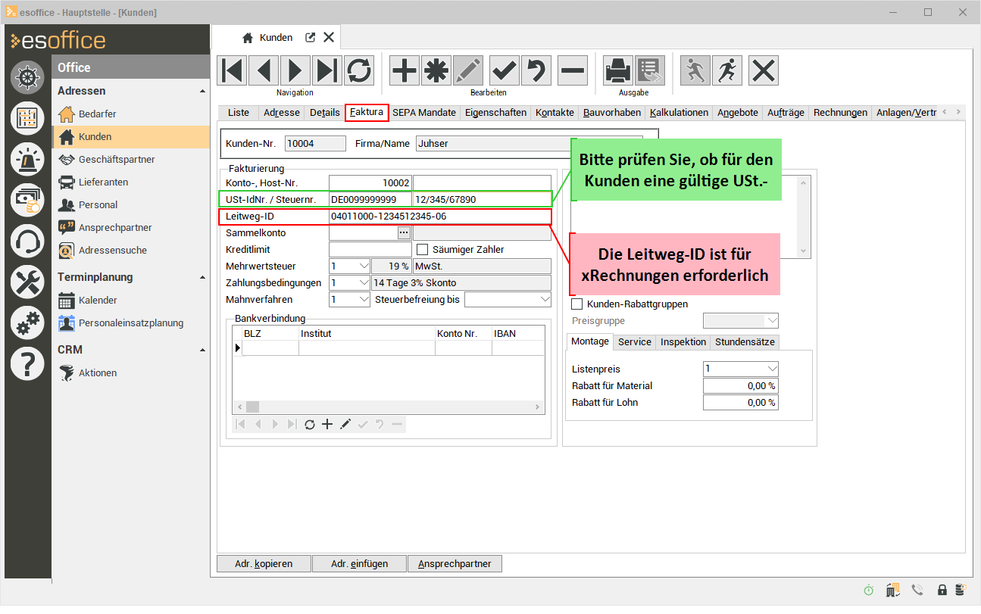Open Personaleinsatzplanung in the sidebar
This screenshot has width=981, height=614.
131,323
